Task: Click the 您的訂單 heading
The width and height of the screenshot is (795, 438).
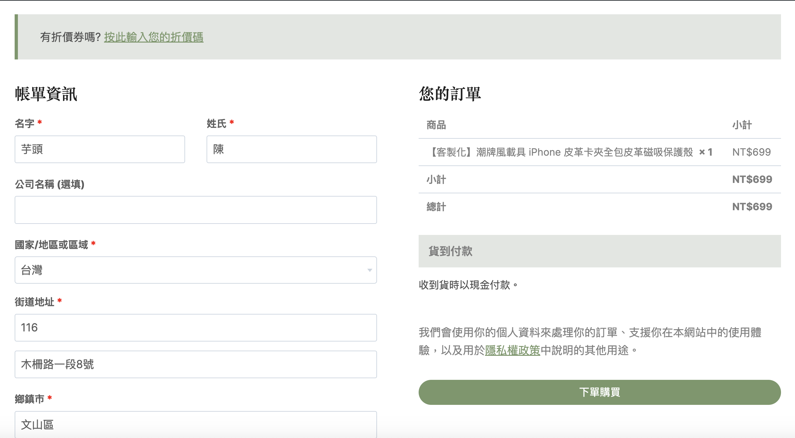Action: (450, 94)
